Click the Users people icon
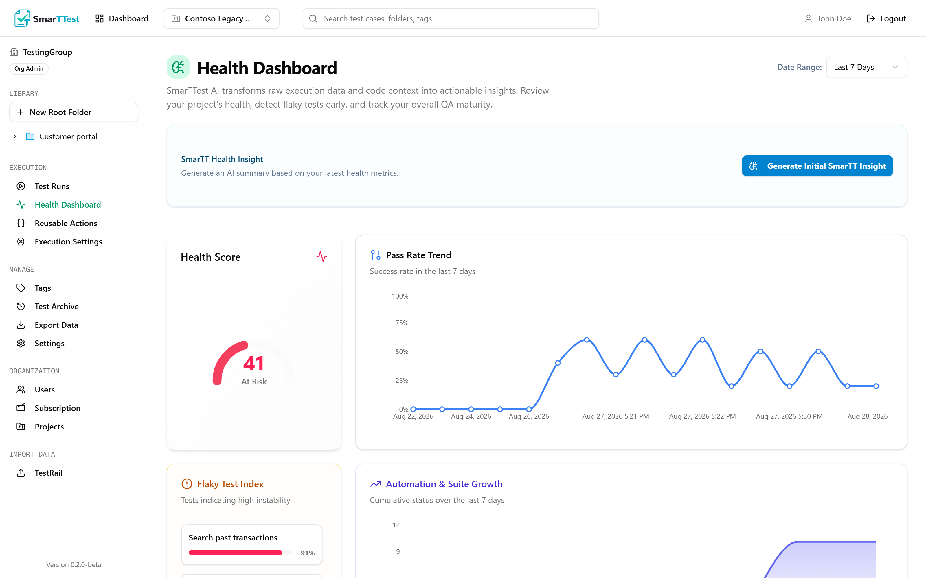Screen dimensions: 926x578 21,390
